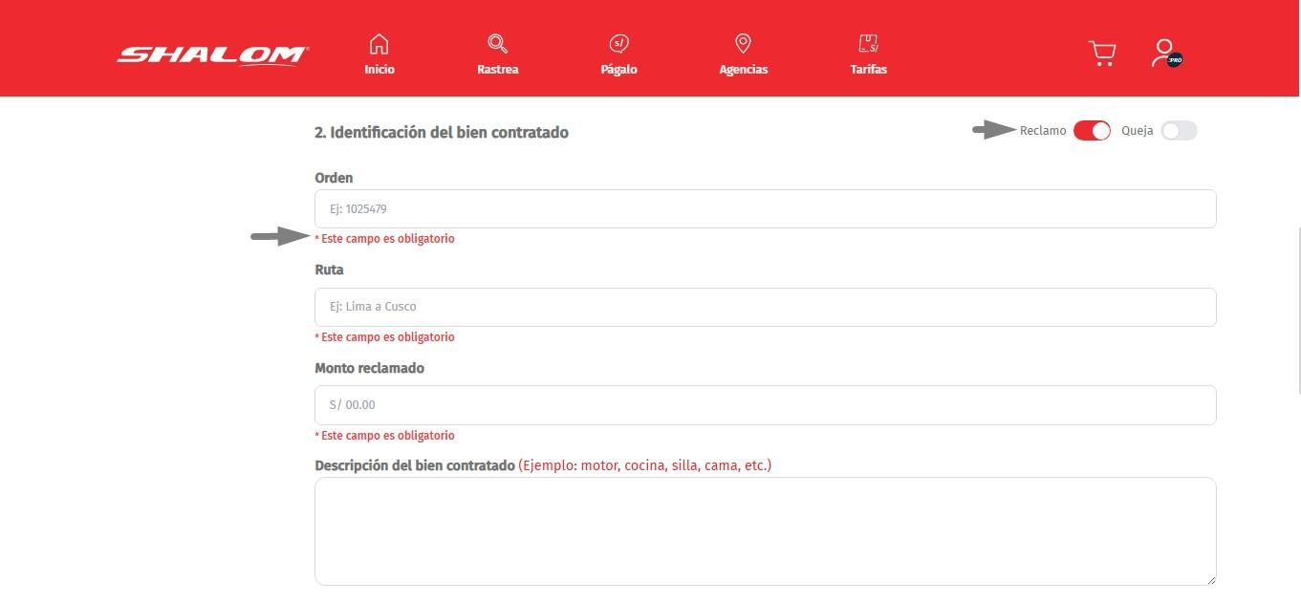
Task: Go to the Agencias menu label
Action: point(743,70)
